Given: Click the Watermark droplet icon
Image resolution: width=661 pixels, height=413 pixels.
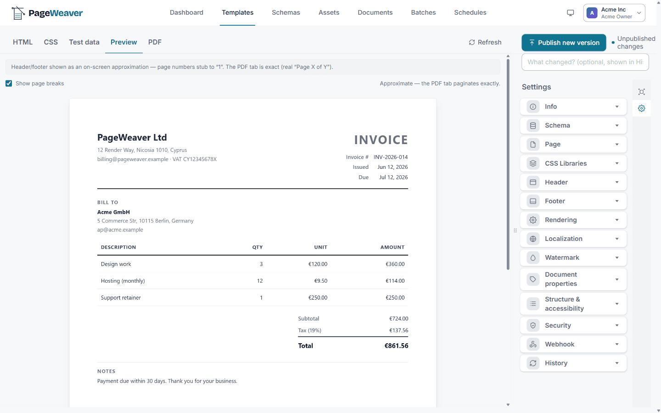Looking at the screenshot, I should [x=533, y=257].
